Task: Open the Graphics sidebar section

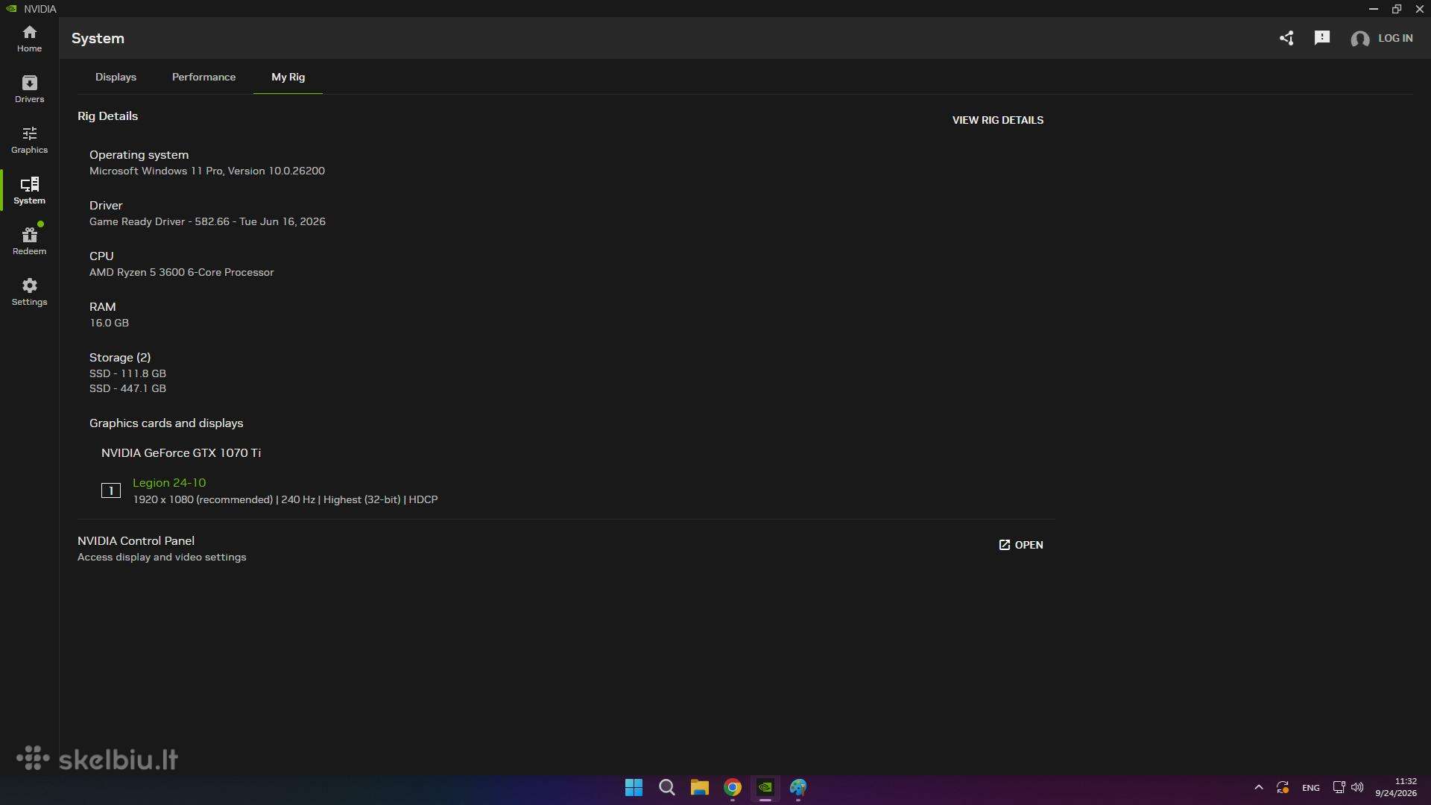Action: [x=29, y=140]
